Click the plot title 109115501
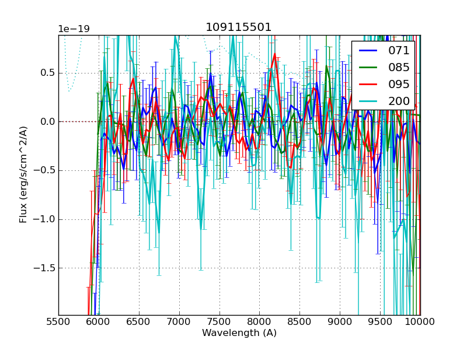 pos(239,27)
